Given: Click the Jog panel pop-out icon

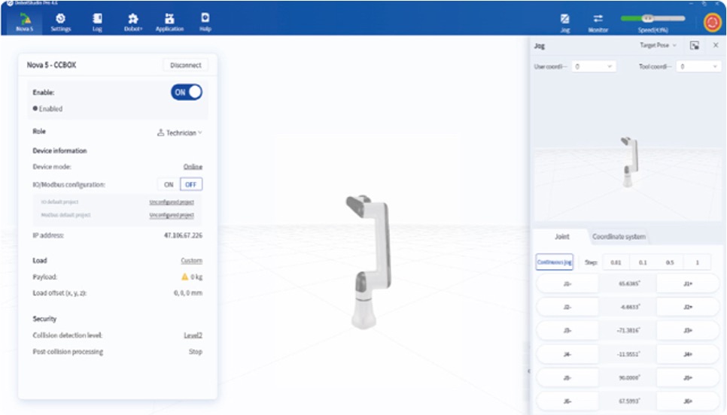Looking at the screenshot, I should (x=695, y=46).
